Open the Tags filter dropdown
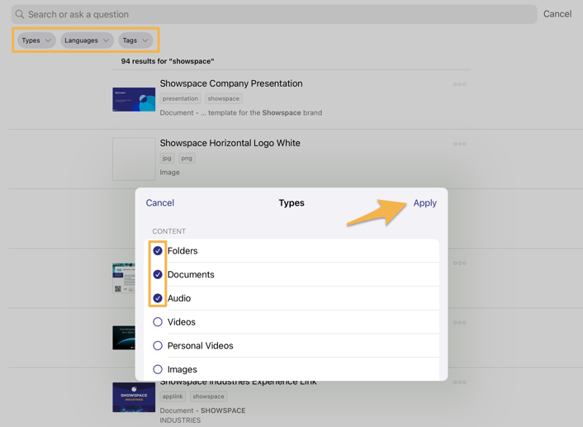 point(135,40)
